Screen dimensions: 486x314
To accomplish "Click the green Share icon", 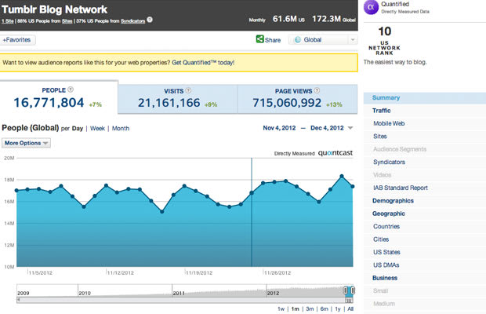I will [x=259, y=39].
